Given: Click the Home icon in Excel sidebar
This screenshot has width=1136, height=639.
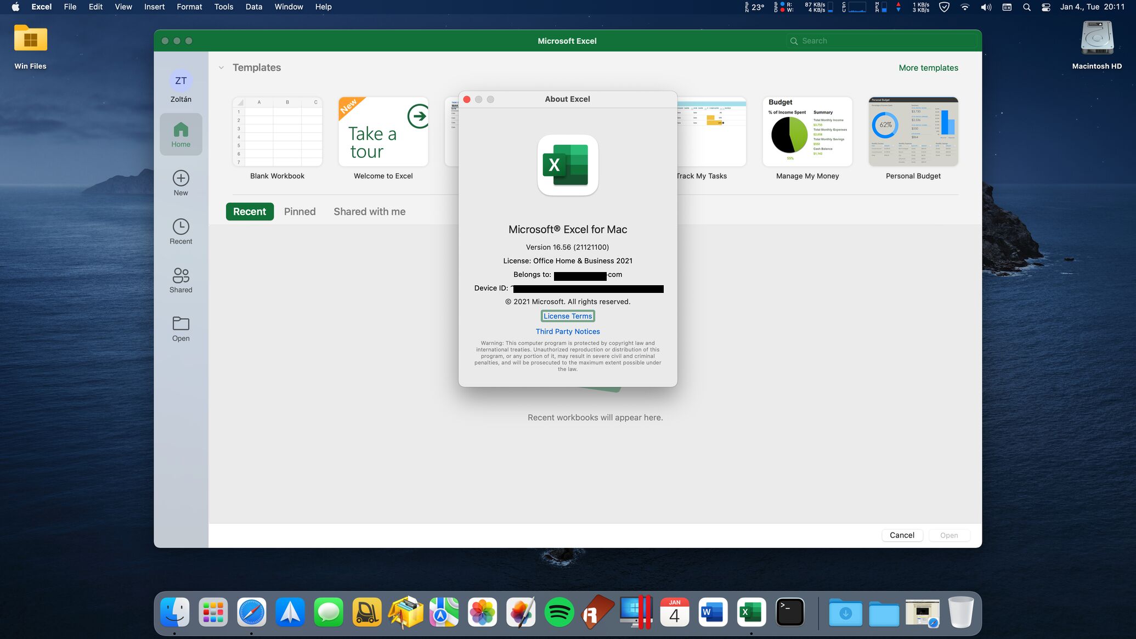Looking at the screenshot, I should pyautogui.click(x=180, y=131).
